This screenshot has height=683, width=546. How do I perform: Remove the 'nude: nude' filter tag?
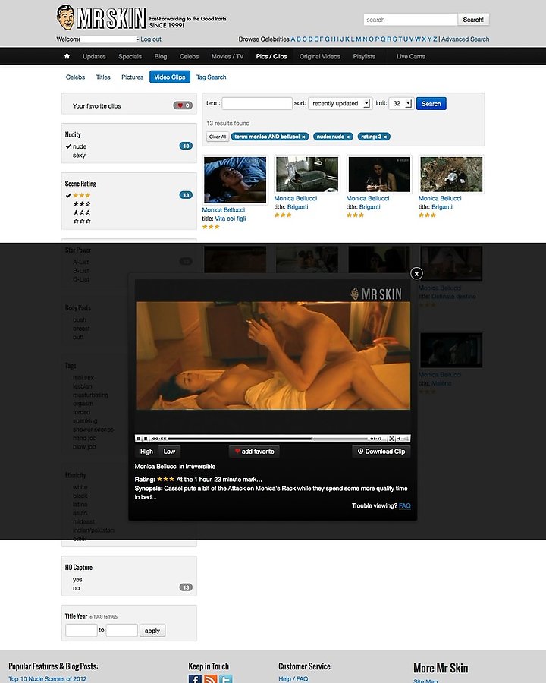(348, 137)
